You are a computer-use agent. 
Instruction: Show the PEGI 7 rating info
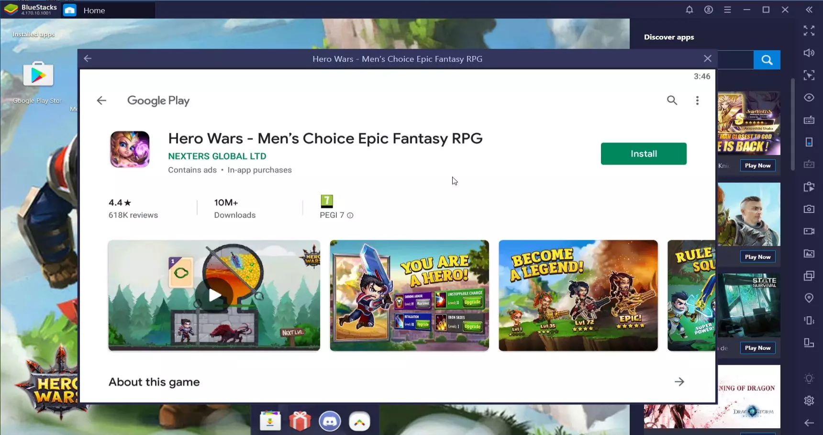click(x=350, y=215)
